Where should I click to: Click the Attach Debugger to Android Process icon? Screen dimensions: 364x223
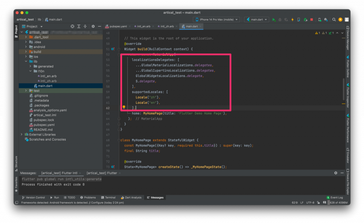click(x=305, y=20)
